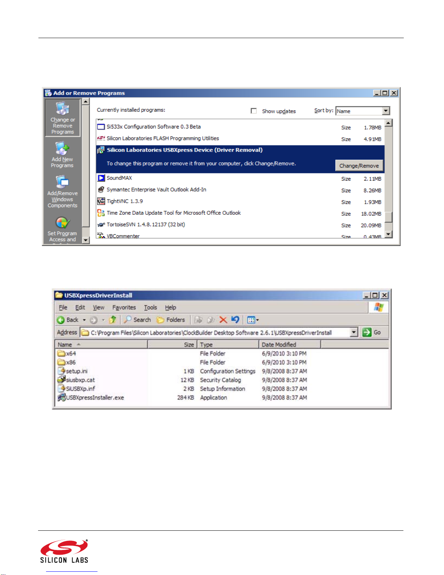The image size is (444, 575).
Task: Open Add/Remove Windows Components icon
Action: coord(62,182)
